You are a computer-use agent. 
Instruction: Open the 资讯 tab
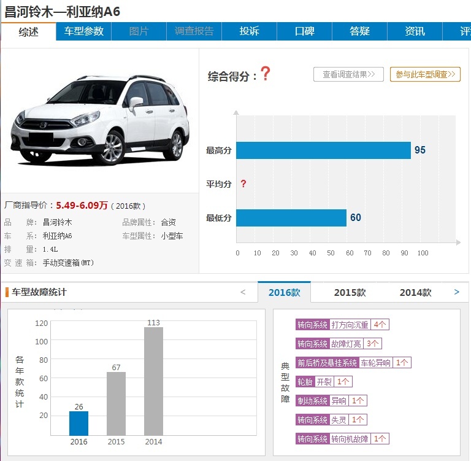click(x=415, y=31)
